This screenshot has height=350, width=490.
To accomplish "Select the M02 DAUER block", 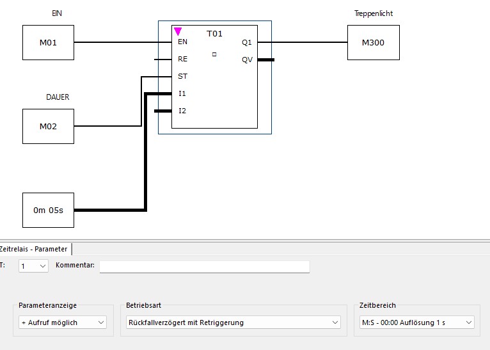I will 48,126.
